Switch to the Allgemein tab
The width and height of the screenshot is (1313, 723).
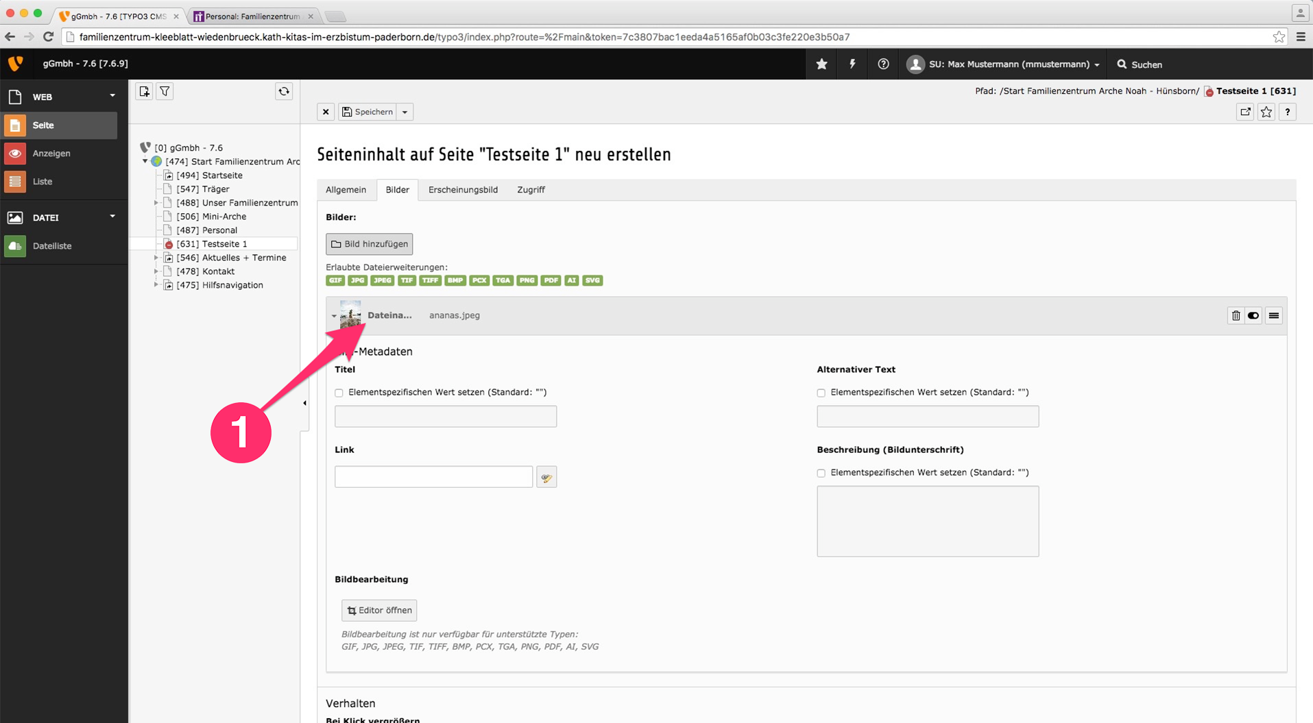tap(346, 190)
